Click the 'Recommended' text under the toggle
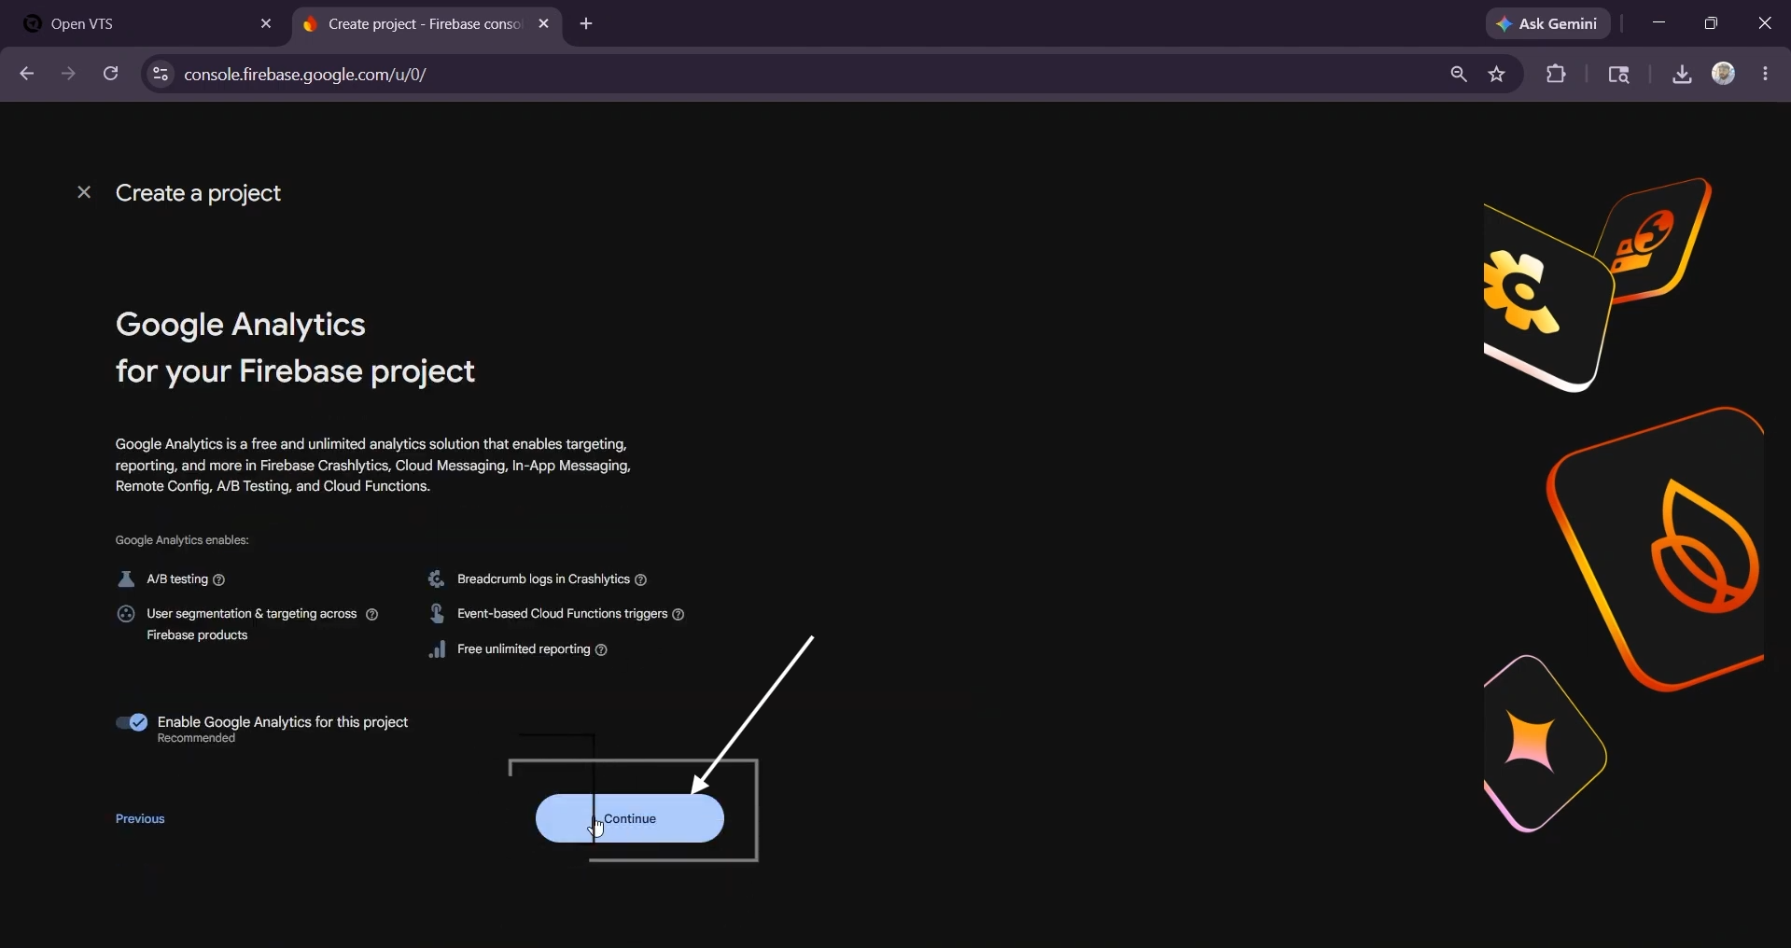 [197, 739]
